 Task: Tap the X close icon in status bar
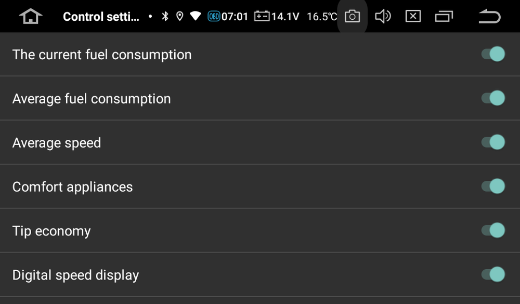tap(413, 16)
